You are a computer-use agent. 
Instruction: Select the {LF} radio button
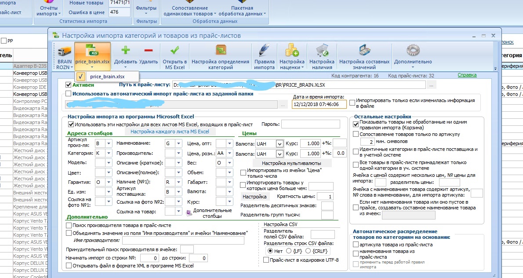tap(289, 251)
